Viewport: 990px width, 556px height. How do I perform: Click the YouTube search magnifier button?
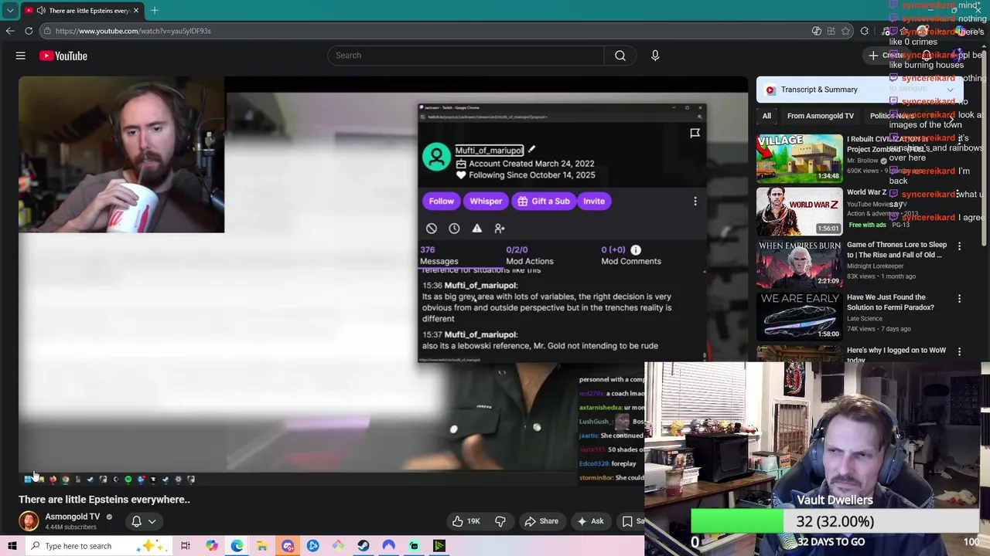tap(620, 56)
